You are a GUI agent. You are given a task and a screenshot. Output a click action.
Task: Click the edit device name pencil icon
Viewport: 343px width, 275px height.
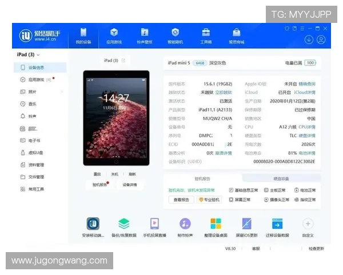pyautogui.click(x=123, y=60)
